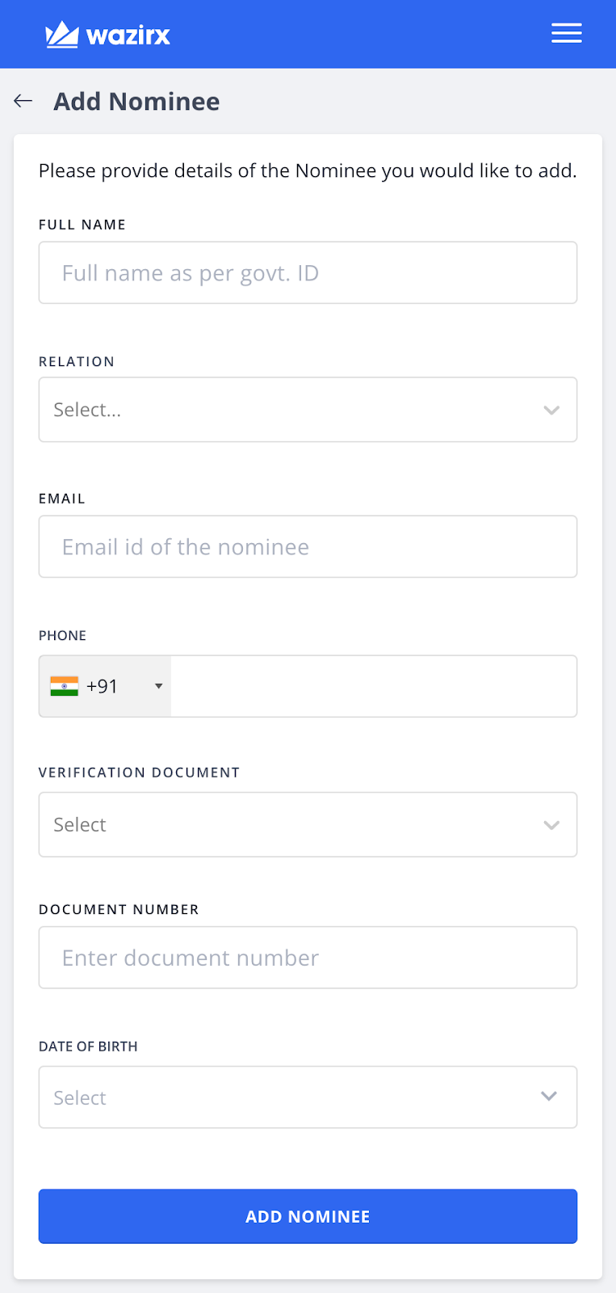The height and width of the screenshot is (1293, 616).
Task: Click the wazirx wordmark in header
Action: pos(128,36)
